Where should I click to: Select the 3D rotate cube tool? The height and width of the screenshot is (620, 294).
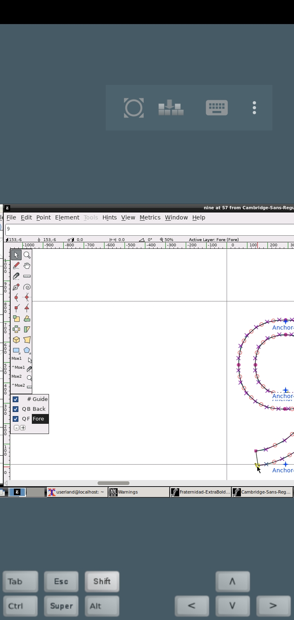pyautogui.click(x=16, y=340)
